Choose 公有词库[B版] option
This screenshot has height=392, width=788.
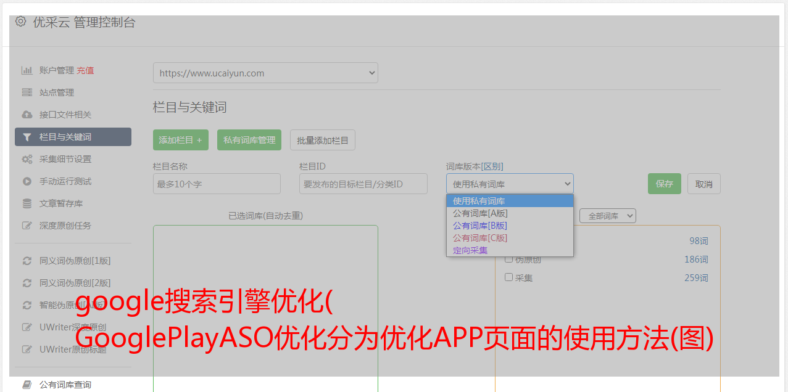510,226
